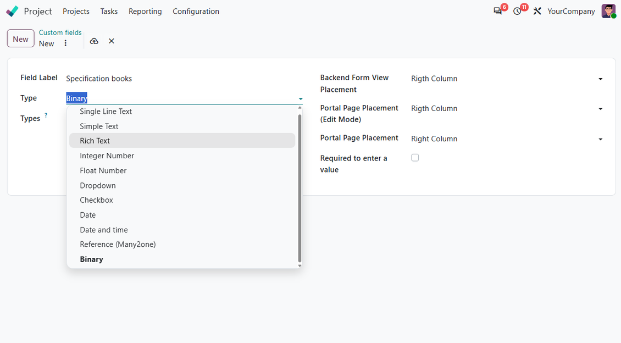This screenshot has width=621, height=343.
Task: Select Rich Text option
Action: (182, 141)
